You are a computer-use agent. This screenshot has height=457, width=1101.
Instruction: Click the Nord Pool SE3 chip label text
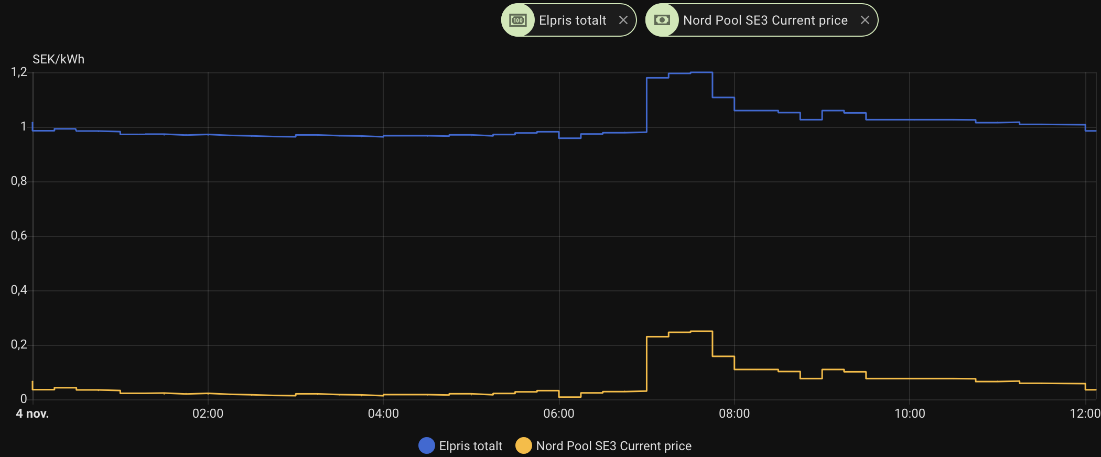765,20
